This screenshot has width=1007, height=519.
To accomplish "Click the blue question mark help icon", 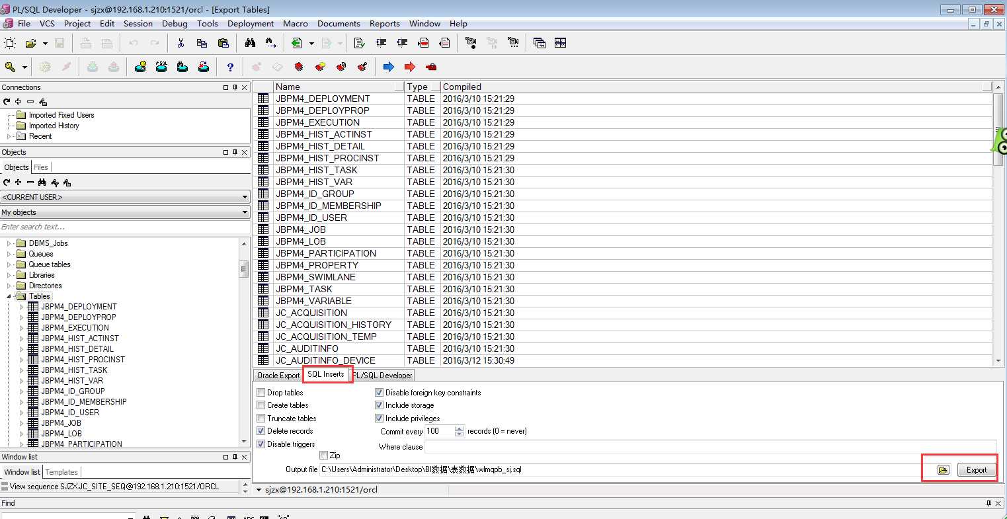I will 230,67.
